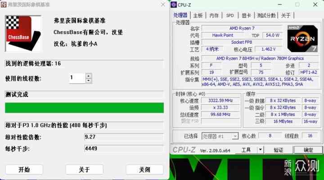Click the thread count input field
The width and height of the screenshot is (324, 180).
tap(77, 78)
